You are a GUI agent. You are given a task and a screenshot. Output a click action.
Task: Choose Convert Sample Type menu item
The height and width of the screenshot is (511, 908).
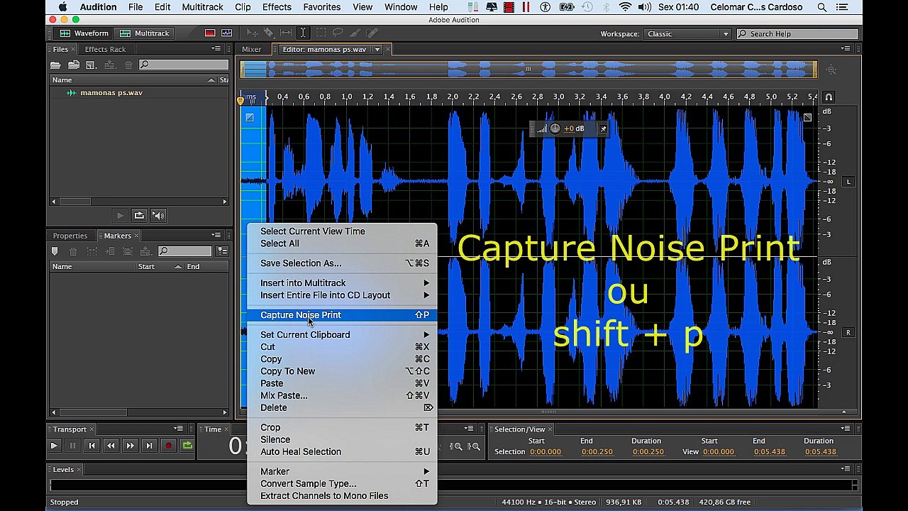coord(342,484)
